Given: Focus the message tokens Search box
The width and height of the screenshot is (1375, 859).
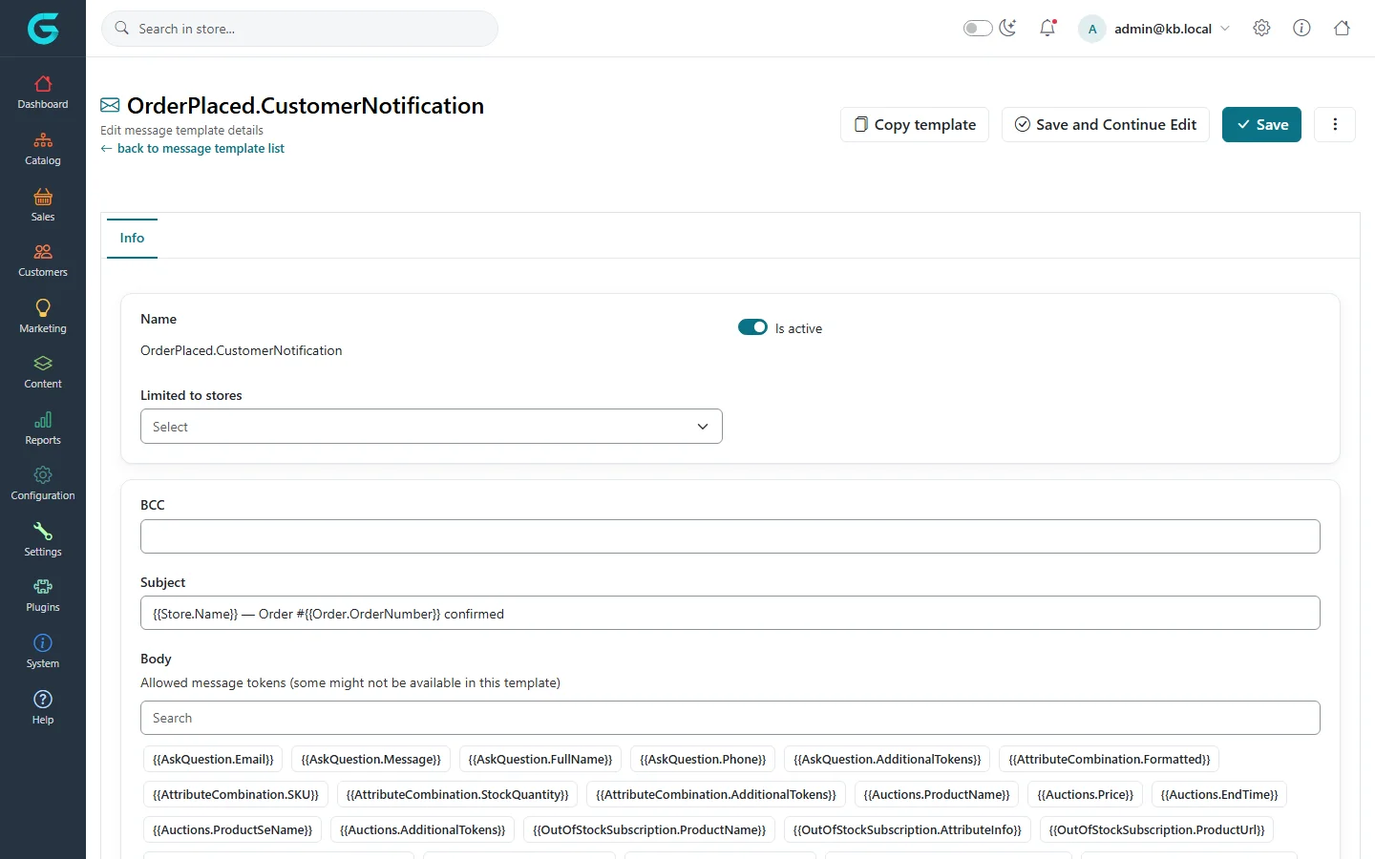Looking at the screenshot, I should [730, 718].
